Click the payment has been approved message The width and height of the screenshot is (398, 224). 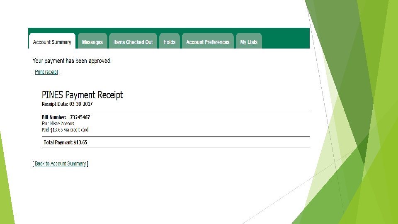(72, 61)
